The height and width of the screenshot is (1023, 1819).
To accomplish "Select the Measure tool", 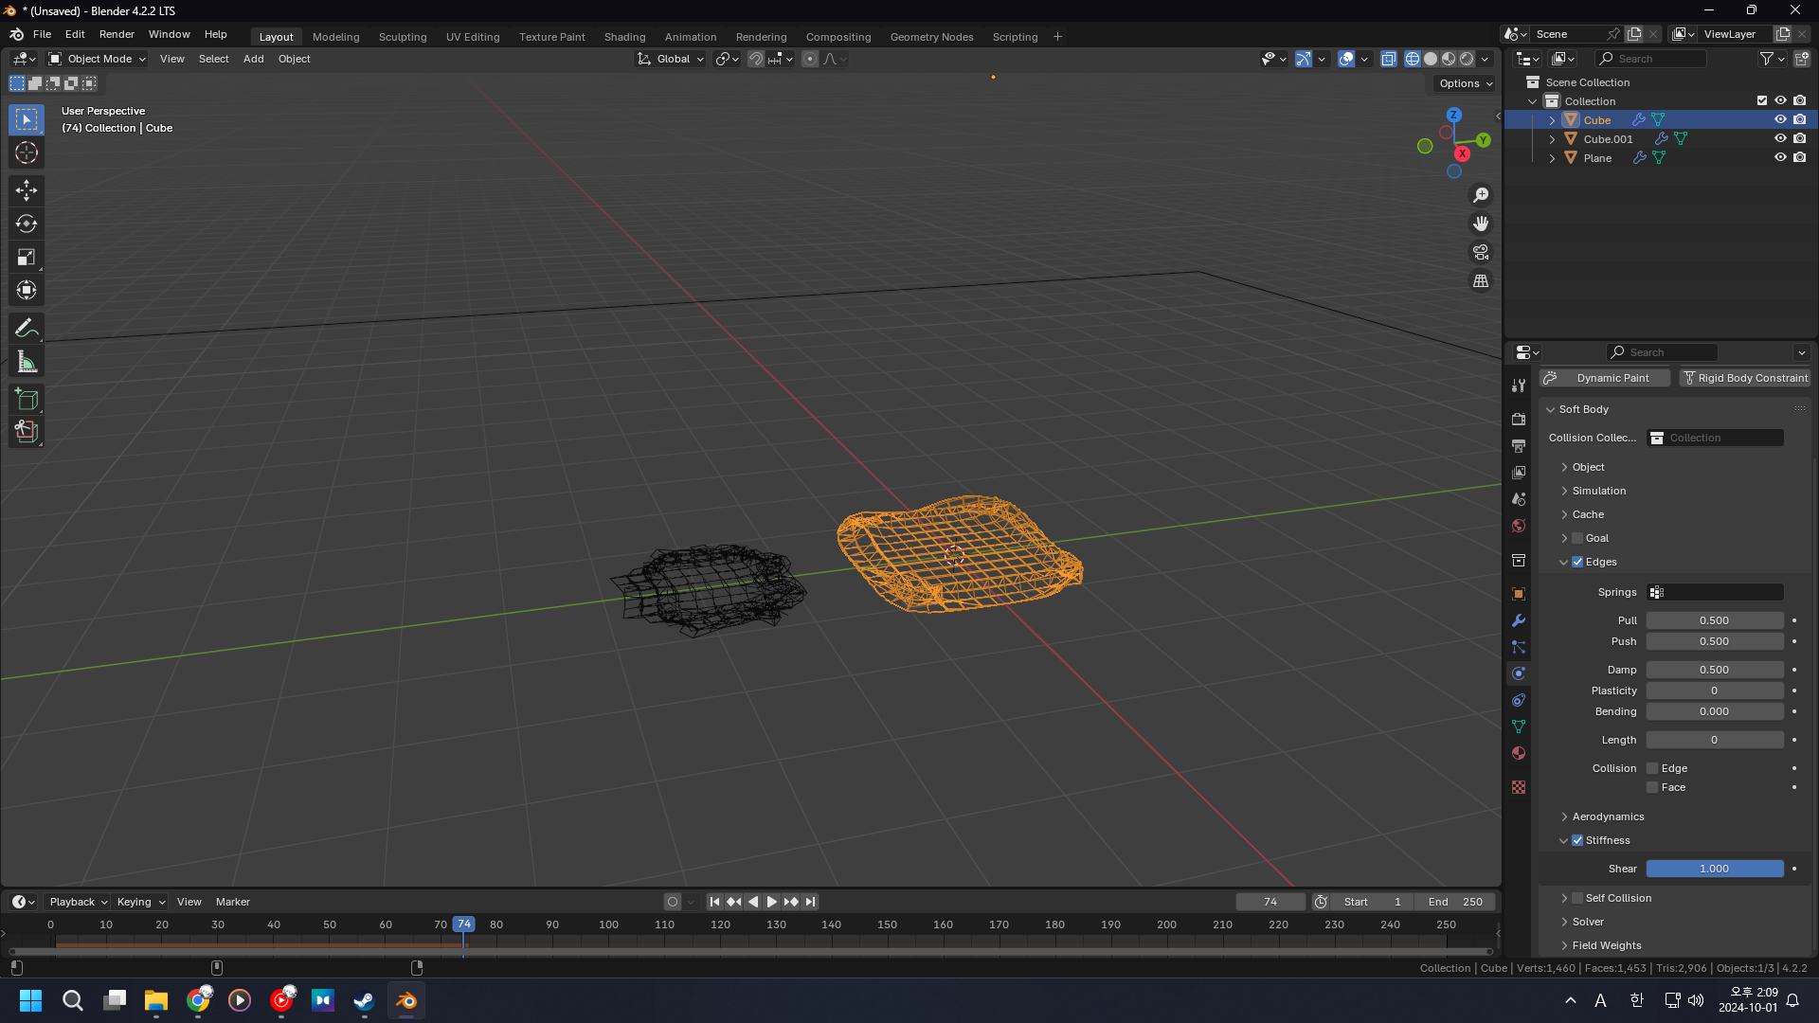I will pyautogui.click(x=27, y=362).
